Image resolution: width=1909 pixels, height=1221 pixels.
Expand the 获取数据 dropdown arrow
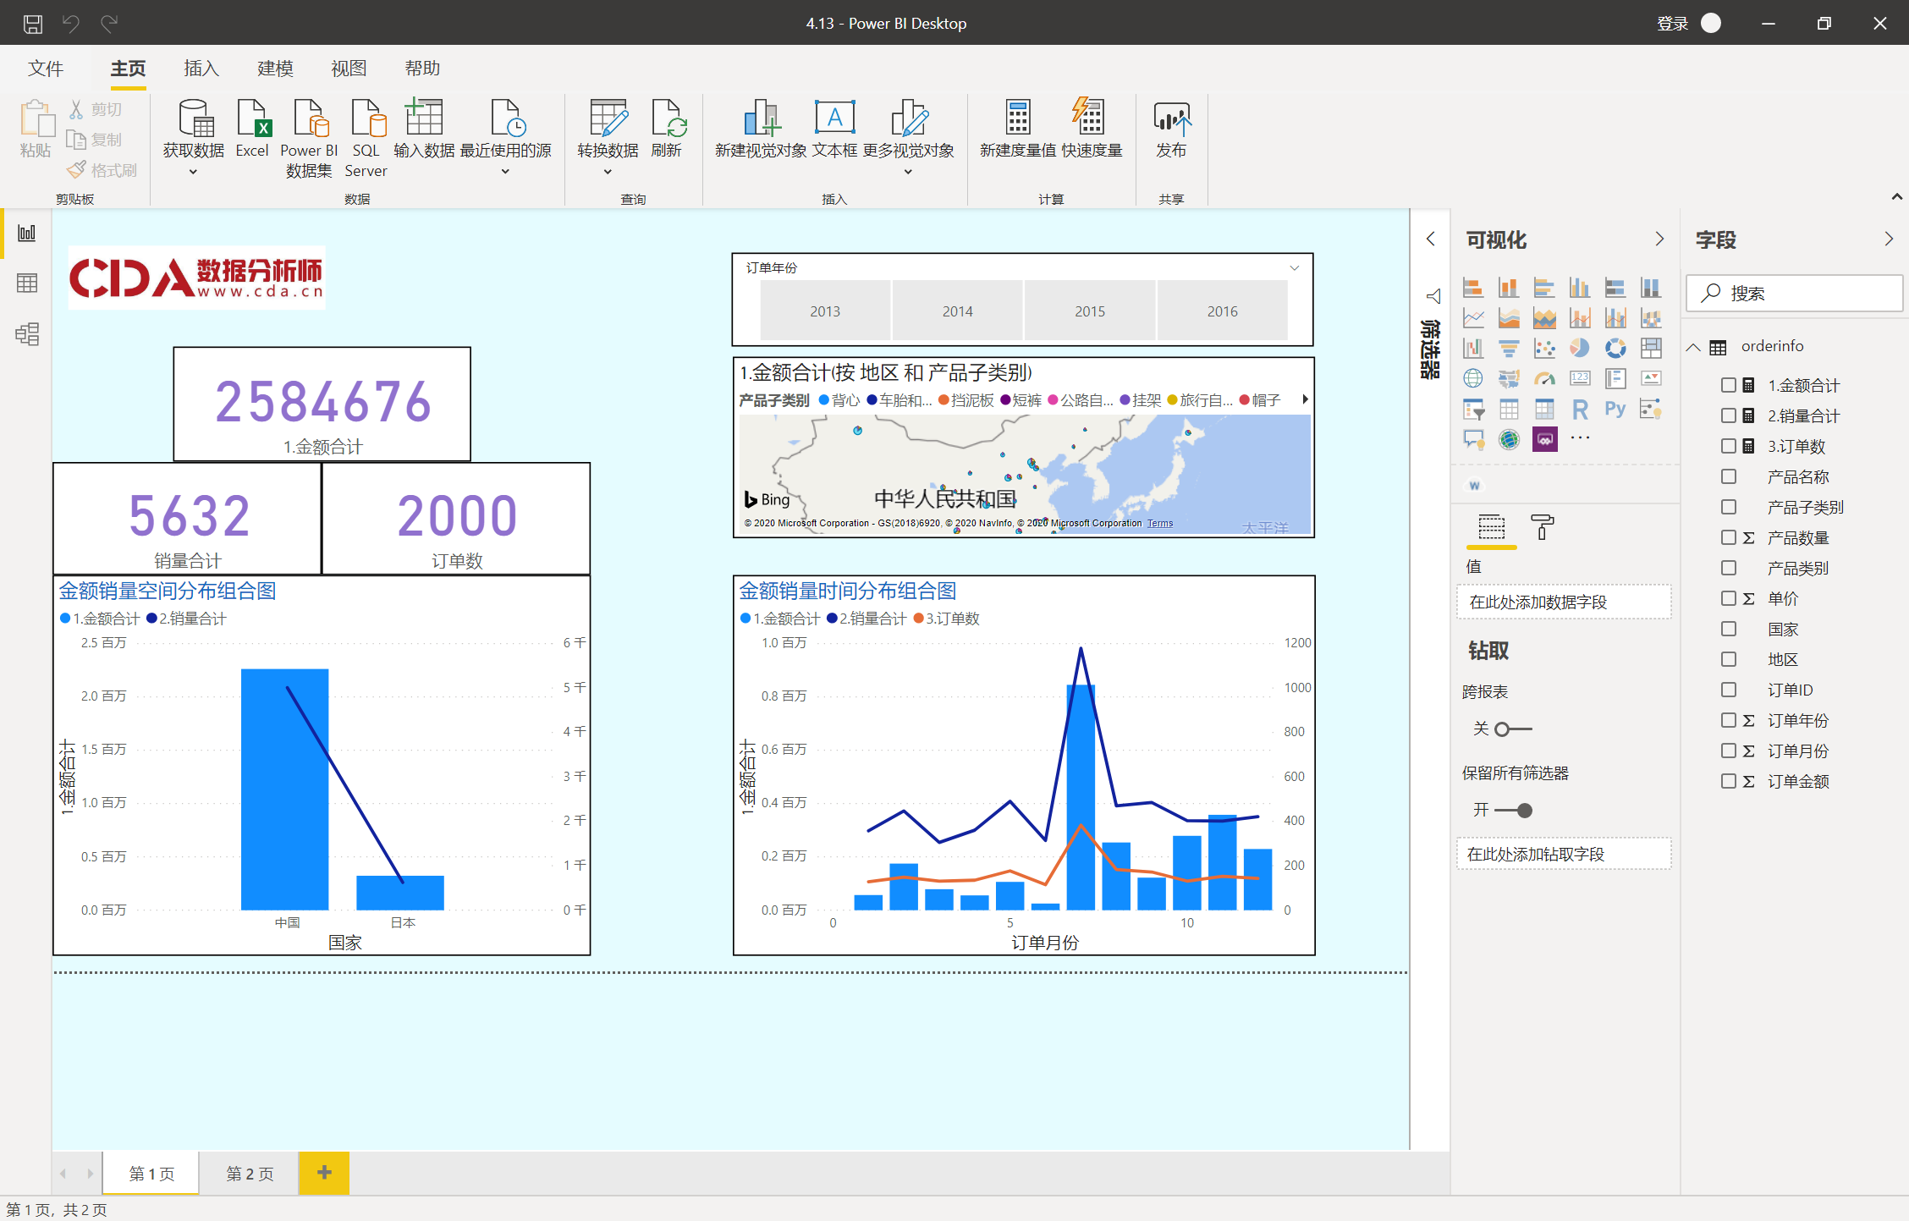[193, 172]
